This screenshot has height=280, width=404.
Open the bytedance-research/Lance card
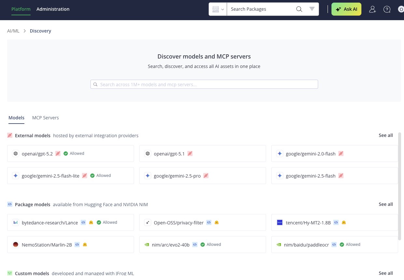pos(71,222)
